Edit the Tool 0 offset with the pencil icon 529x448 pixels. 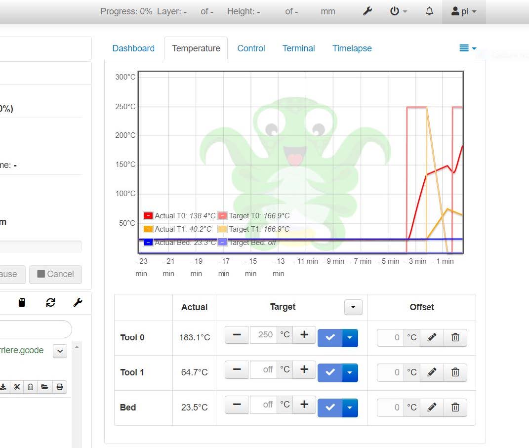(432, 338)
